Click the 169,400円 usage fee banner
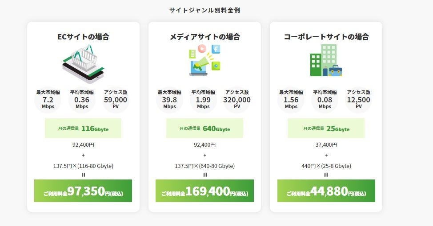This screenshot has height=226, width=433. coord(204,191)
